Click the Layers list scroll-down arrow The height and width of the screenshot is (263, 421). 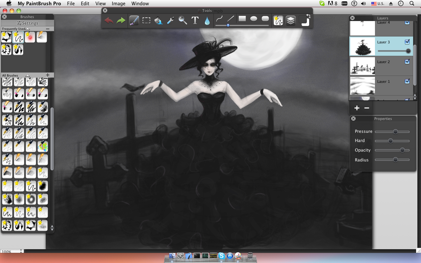point(415,99)
